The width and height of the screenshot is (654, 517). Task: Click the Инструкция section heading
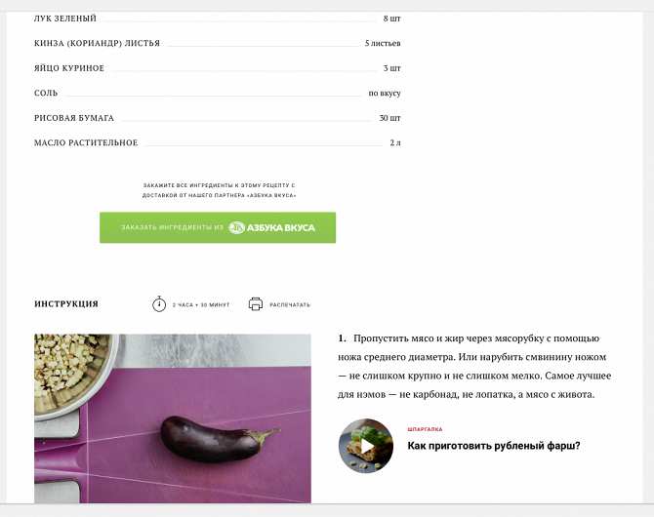click(66, 304)
